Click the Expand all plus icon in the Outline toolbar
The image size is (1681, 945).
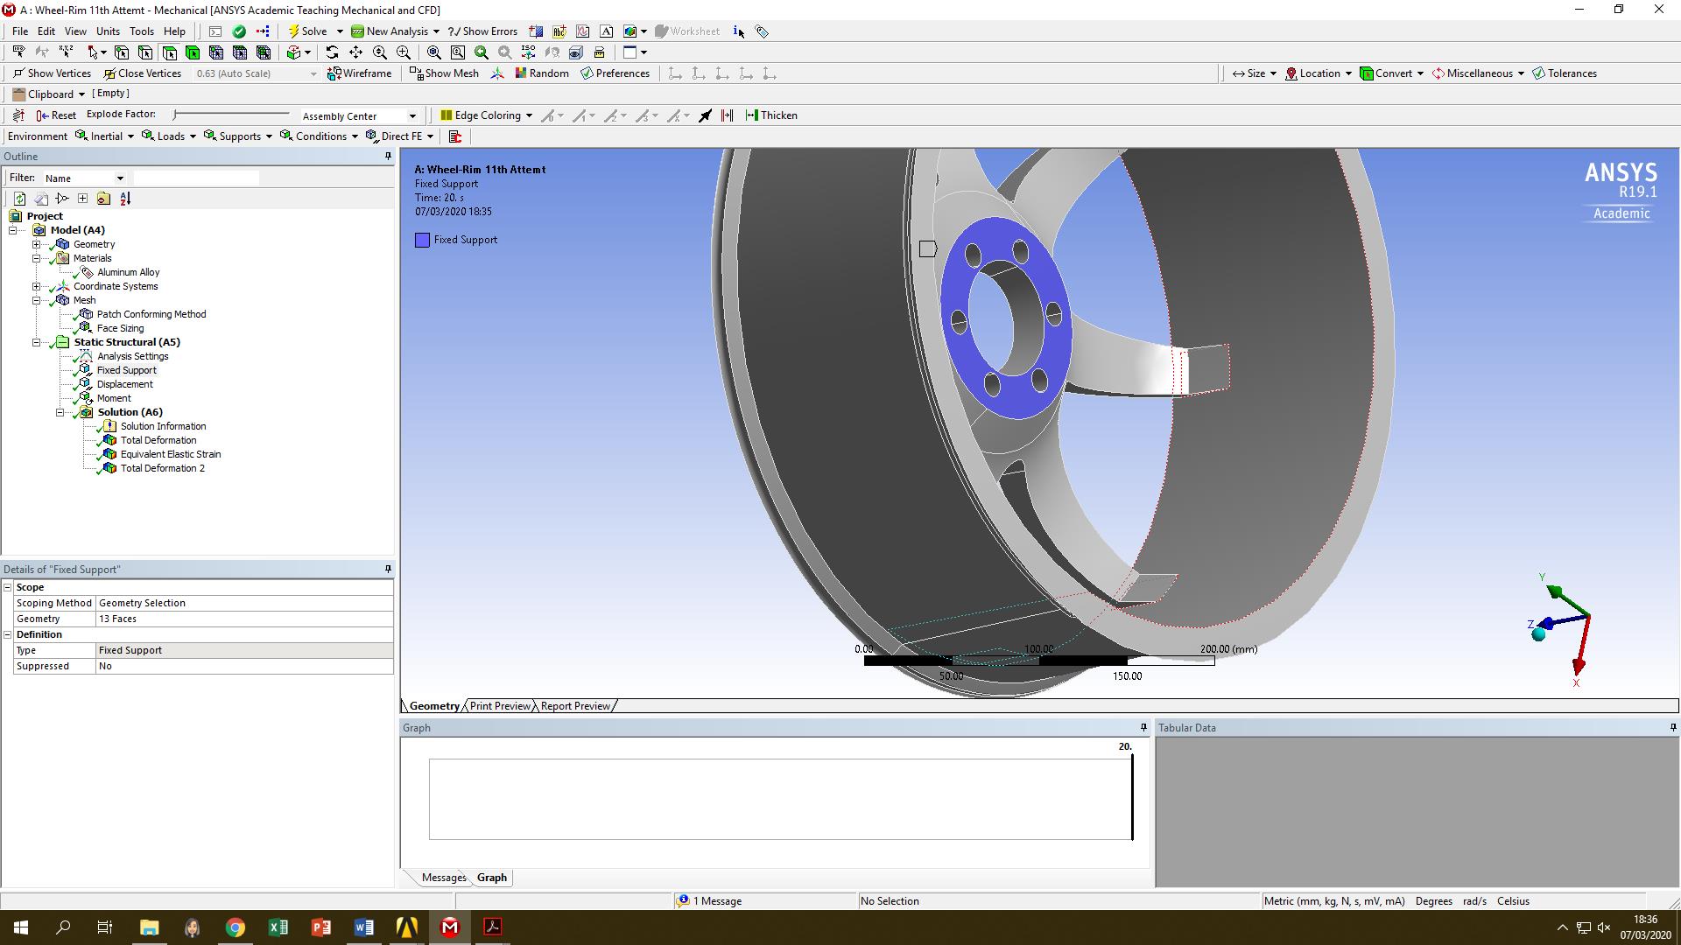pyautogui.click(x=82, y=199)
